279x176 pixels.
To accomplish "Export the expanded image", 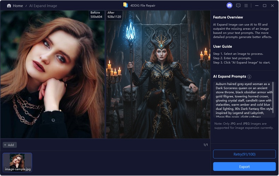I will point(244,166).
